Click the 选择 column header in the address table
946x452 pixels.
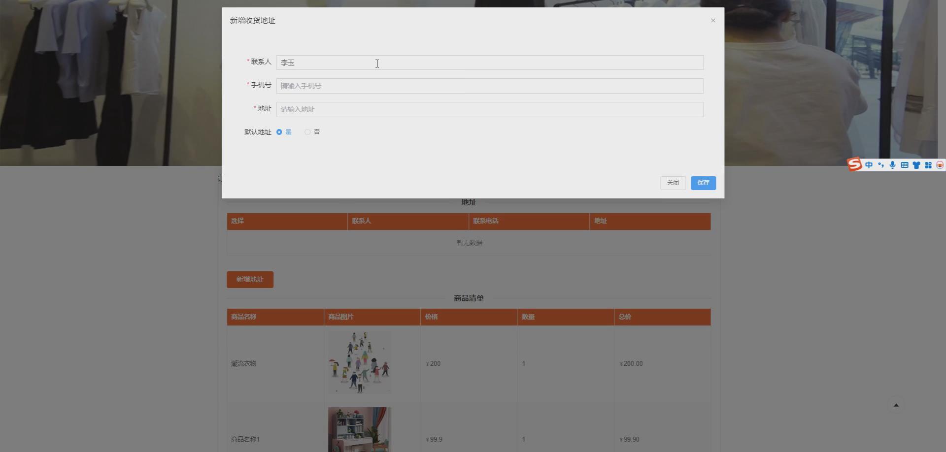point(287,221)
